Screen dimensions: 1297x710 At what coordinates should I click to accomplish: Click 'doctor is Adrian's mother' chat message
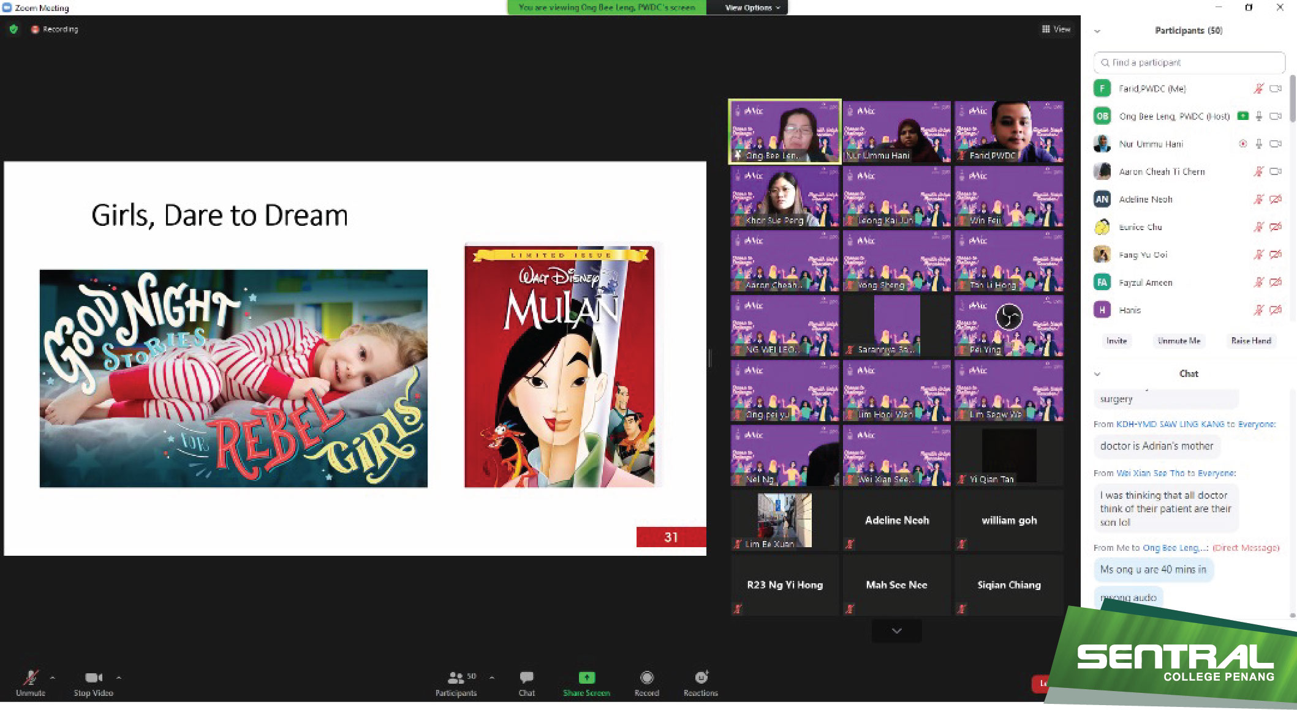coord(1156,446)
